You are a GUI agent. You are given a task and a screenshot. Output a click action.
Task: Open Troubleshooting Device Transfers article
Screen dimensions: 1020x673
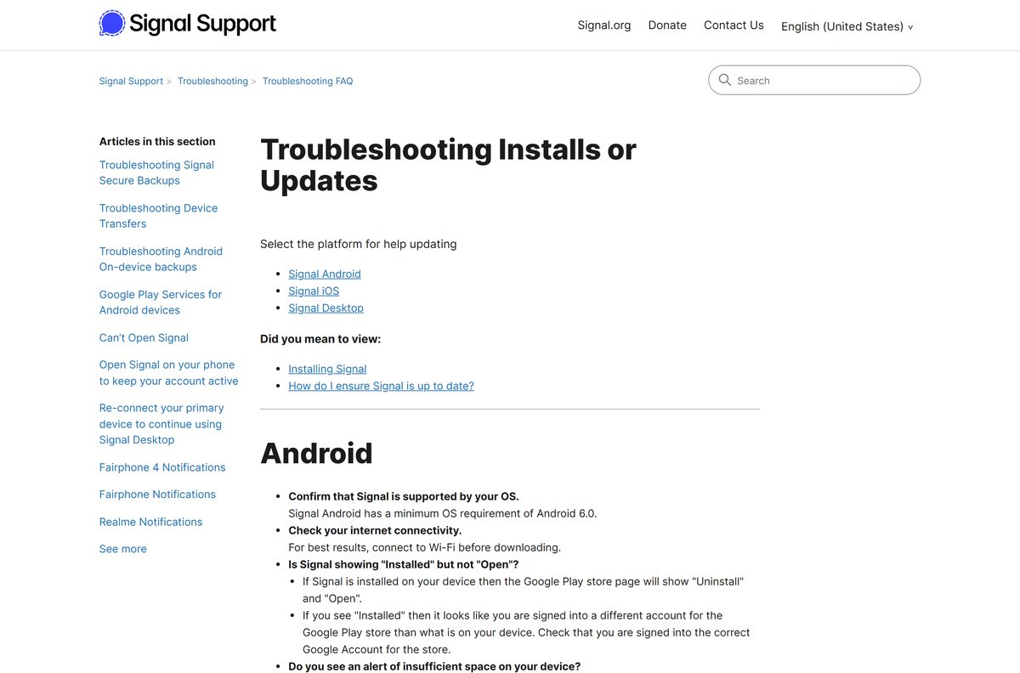(158, 216)
